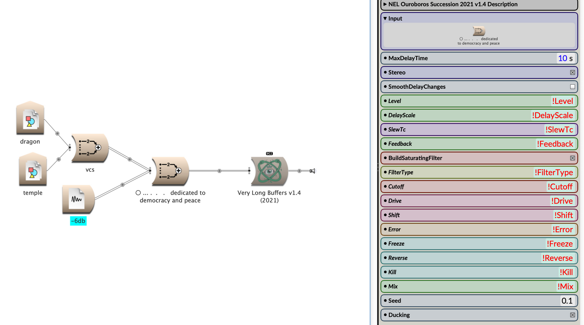Expand NEL Ouroboros Succession Description section
Screen dimensions: 584x325
pos(385,4)
